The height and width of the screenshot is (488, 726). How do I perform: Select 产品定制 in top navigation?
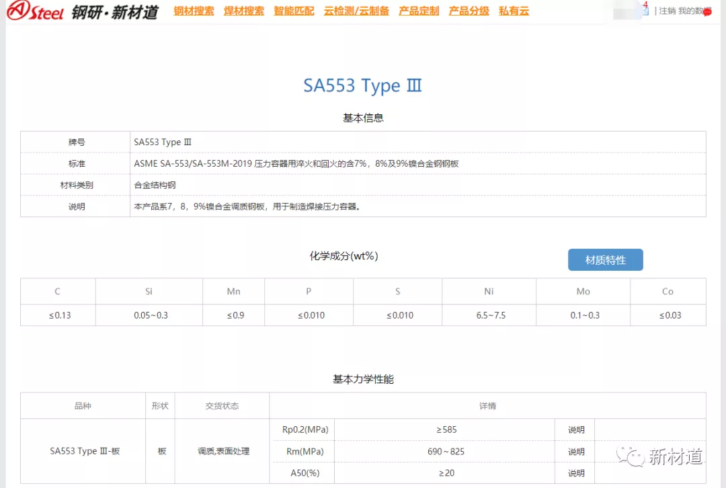pos(419,11)
